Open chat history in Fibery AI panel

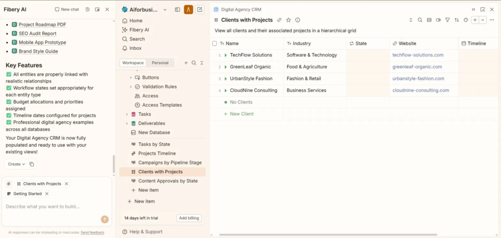pos(87,10)
